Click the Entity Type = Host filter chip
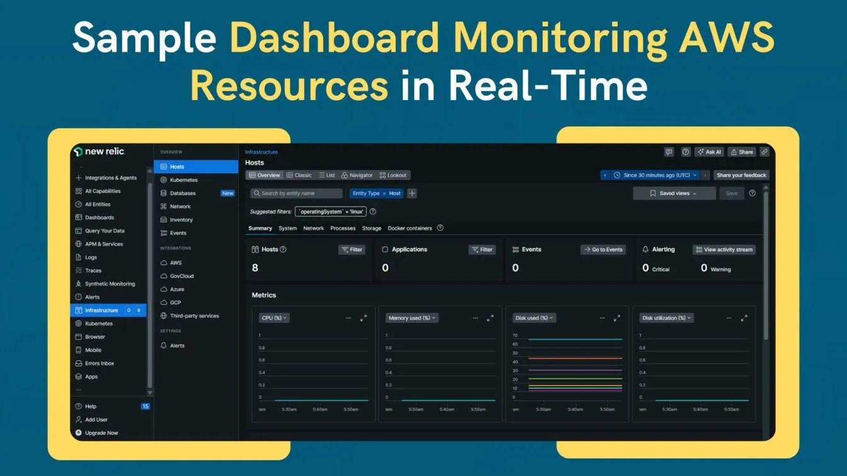 point(376,193)
